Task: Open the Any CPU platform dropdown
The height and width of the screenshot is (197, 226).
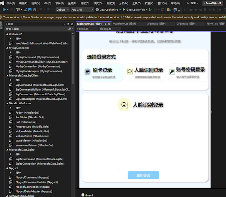Action: point(82,10)
